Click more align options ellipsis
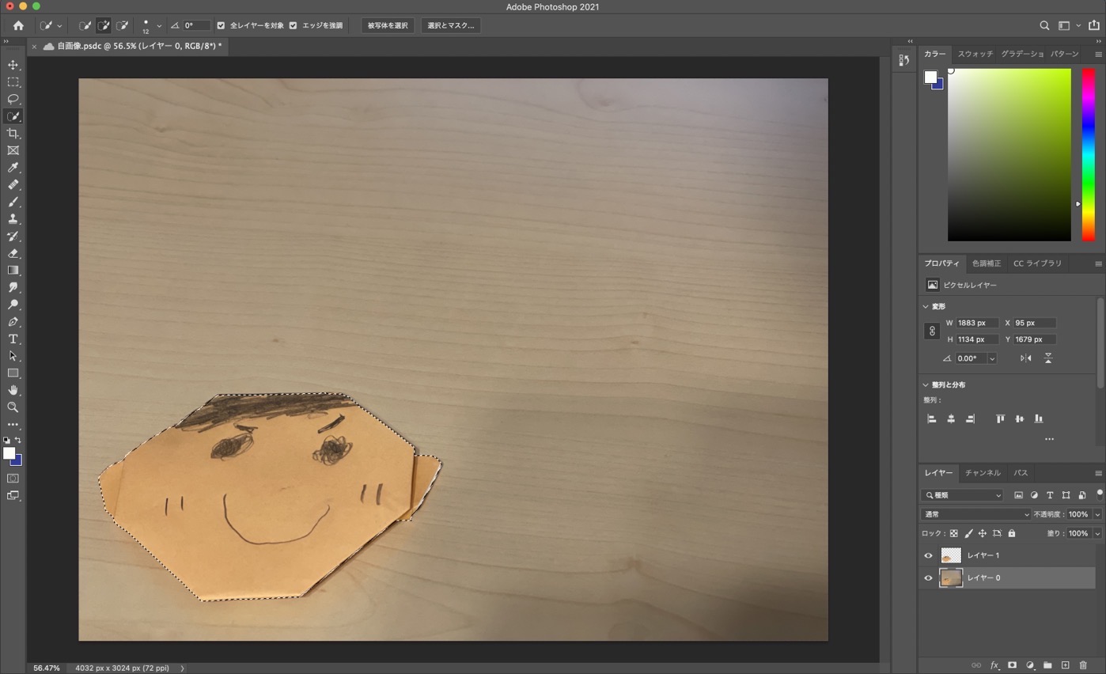Screen dimensions: 1106x674 [x=1049, y=439]
